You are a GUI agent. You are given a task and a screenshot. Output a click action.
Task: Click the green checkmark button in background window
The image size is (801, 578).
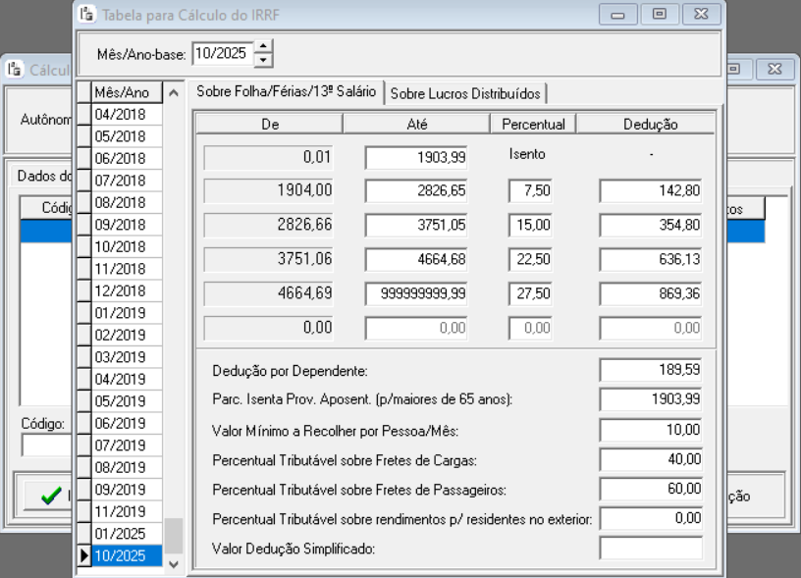click(49, 497)
